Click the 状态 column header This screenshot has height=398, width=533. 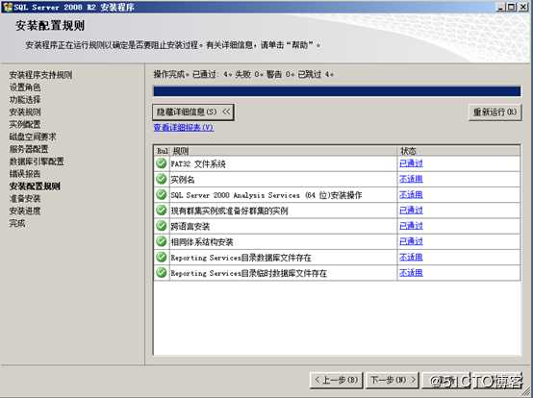pos(459,151)
